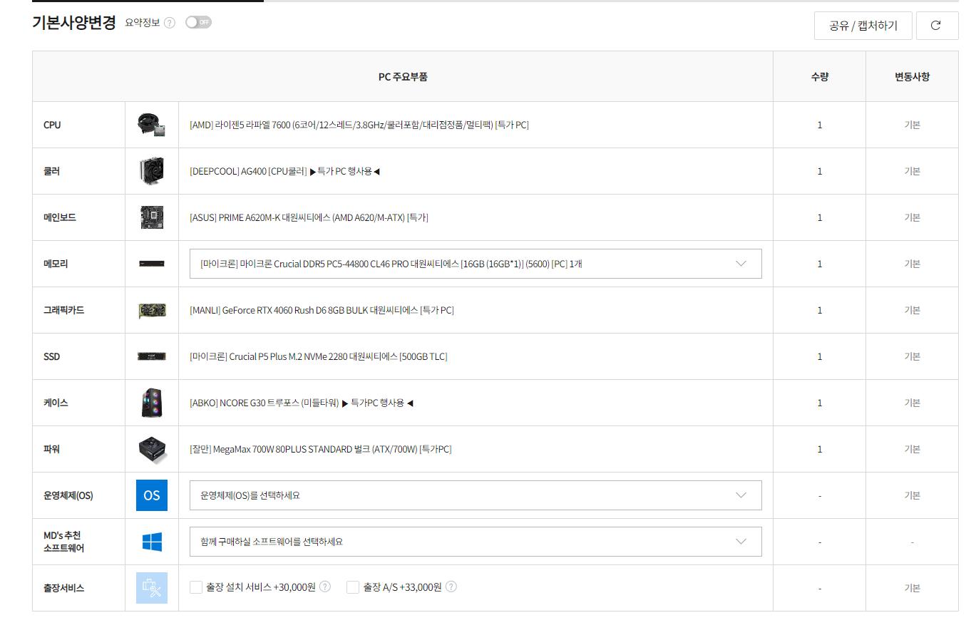Screen dimensions: 971x640
Task: Click the 운영체제(OS) row label
Action: coord(68,495)
